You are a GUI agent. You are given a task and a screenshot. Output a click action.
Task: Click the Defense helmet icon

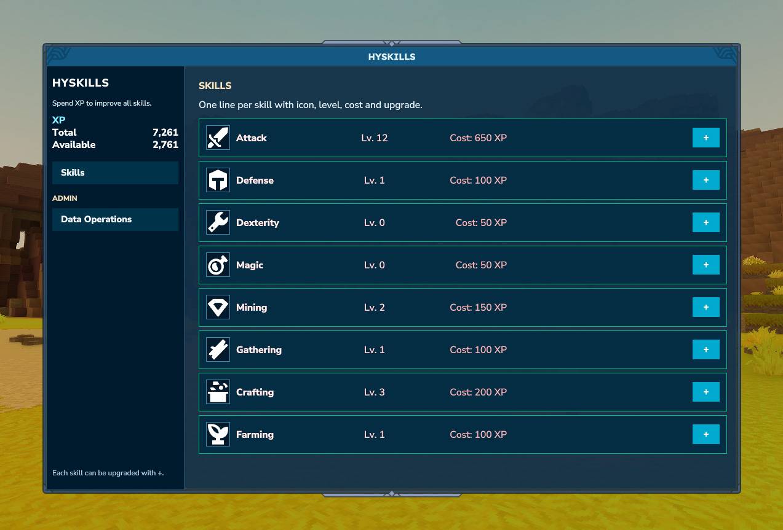click(x=218, y=181)
